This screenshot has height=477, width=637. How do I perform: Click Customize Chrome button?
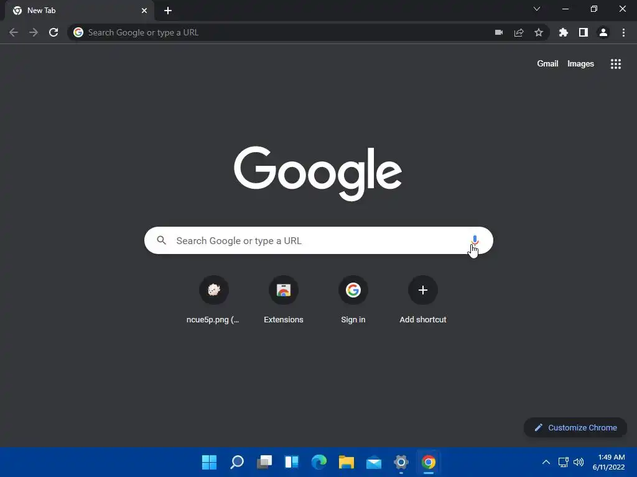tap(575, 427)
